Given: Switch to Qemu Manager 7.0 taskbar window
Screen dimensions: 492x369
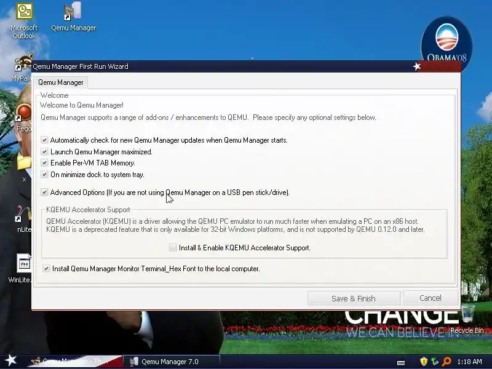Looking at the screenshot, I should (172, 362).
